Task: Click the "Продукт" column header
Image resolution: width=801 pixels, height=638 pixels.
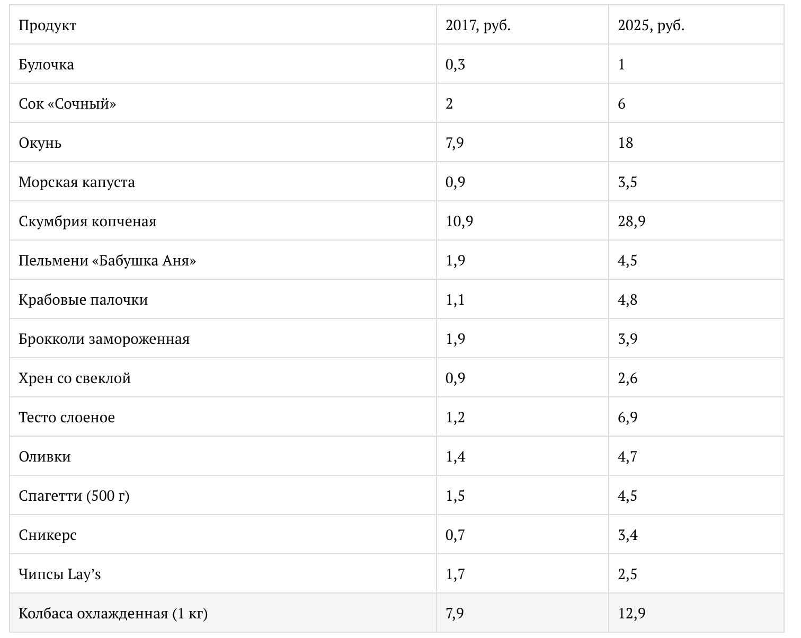Action: [48, 25]
